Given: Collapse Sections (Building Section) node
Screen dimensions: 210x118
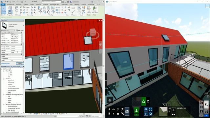Looking at the screenshot, I should (x=4, y=104).
